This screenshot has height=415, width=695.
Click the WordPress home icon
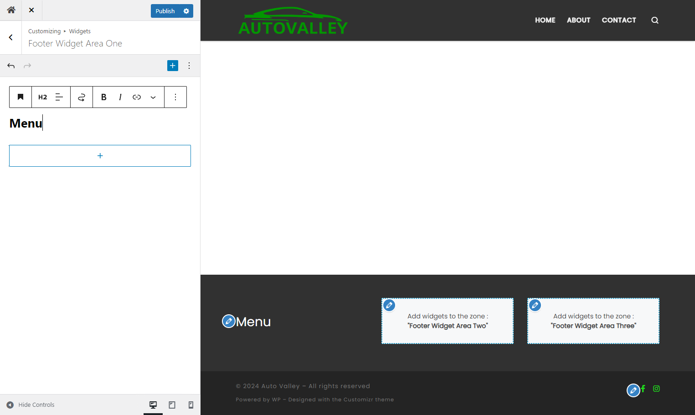coord(11,10)
